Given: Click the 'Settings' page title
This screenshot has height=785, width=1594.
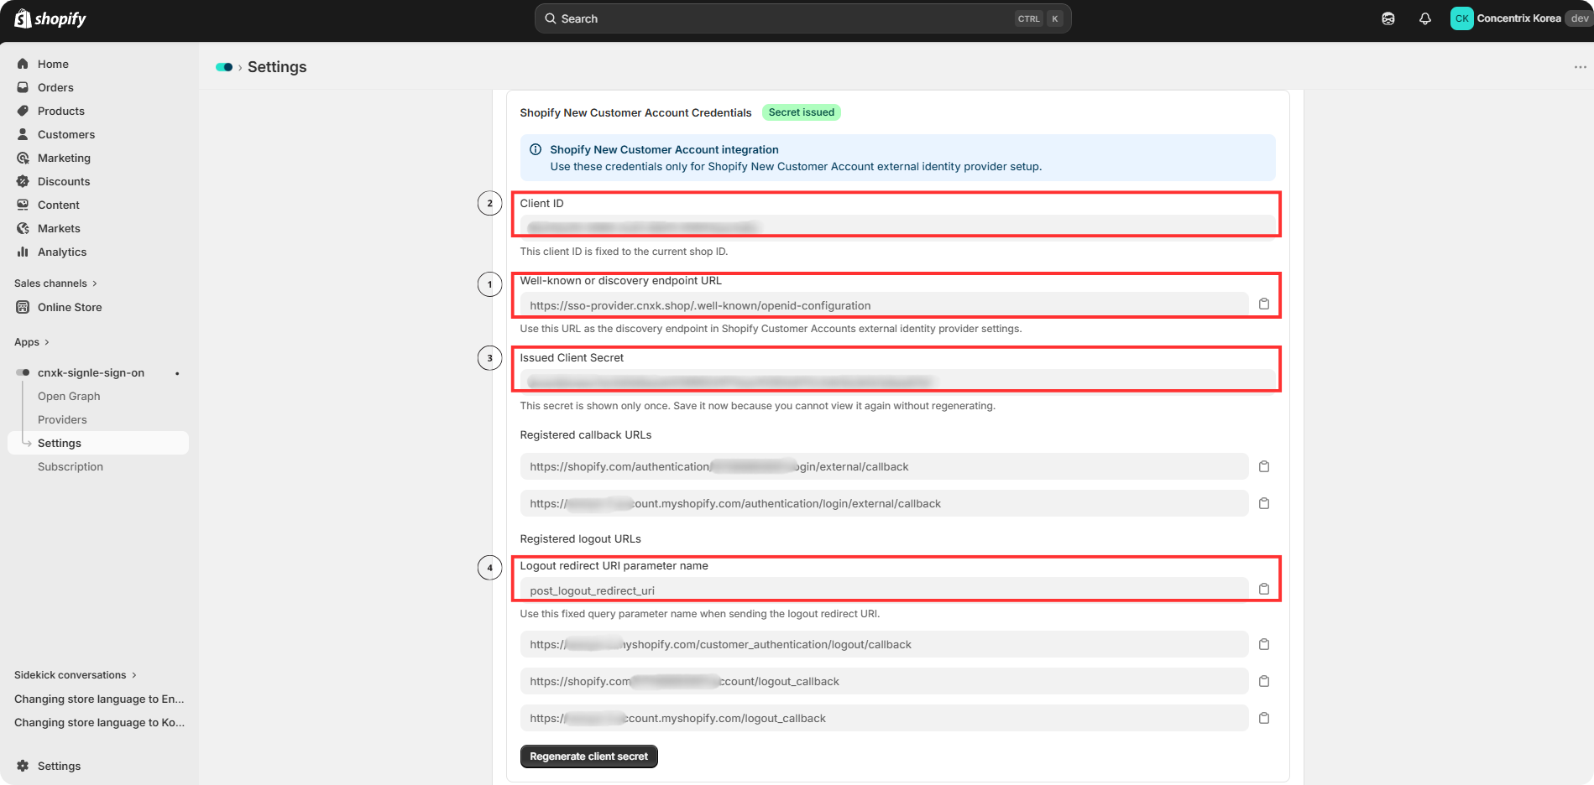Looking at the screenshot, I should 277,67.
